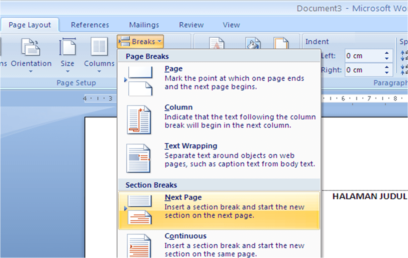Click the Indent Left value field

pos(364,56)
